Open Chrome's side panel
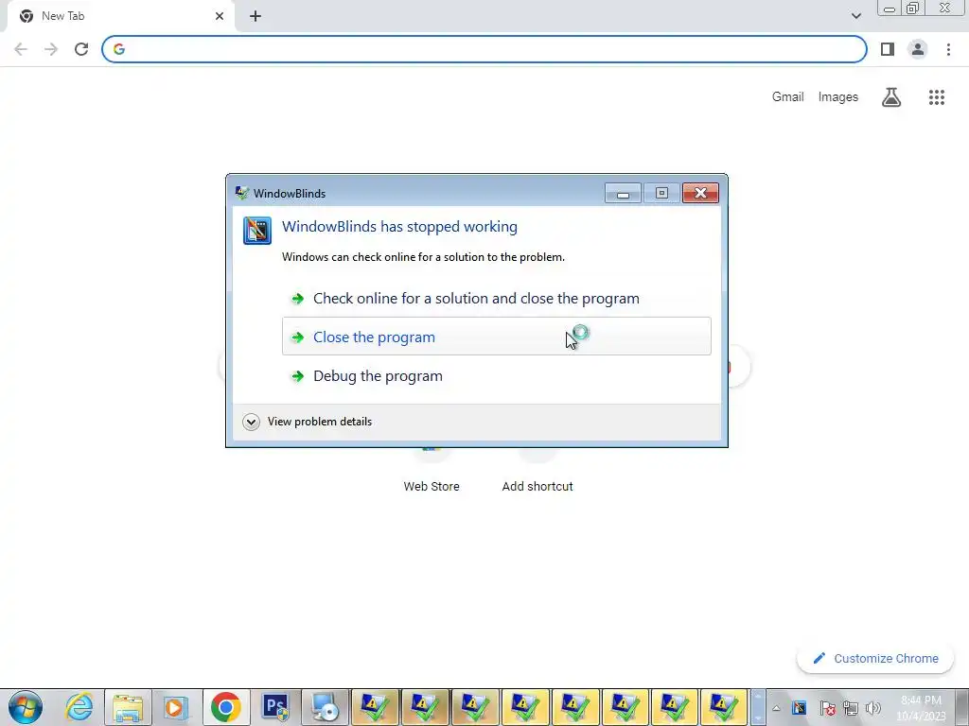969x726 pixels. 888,49
